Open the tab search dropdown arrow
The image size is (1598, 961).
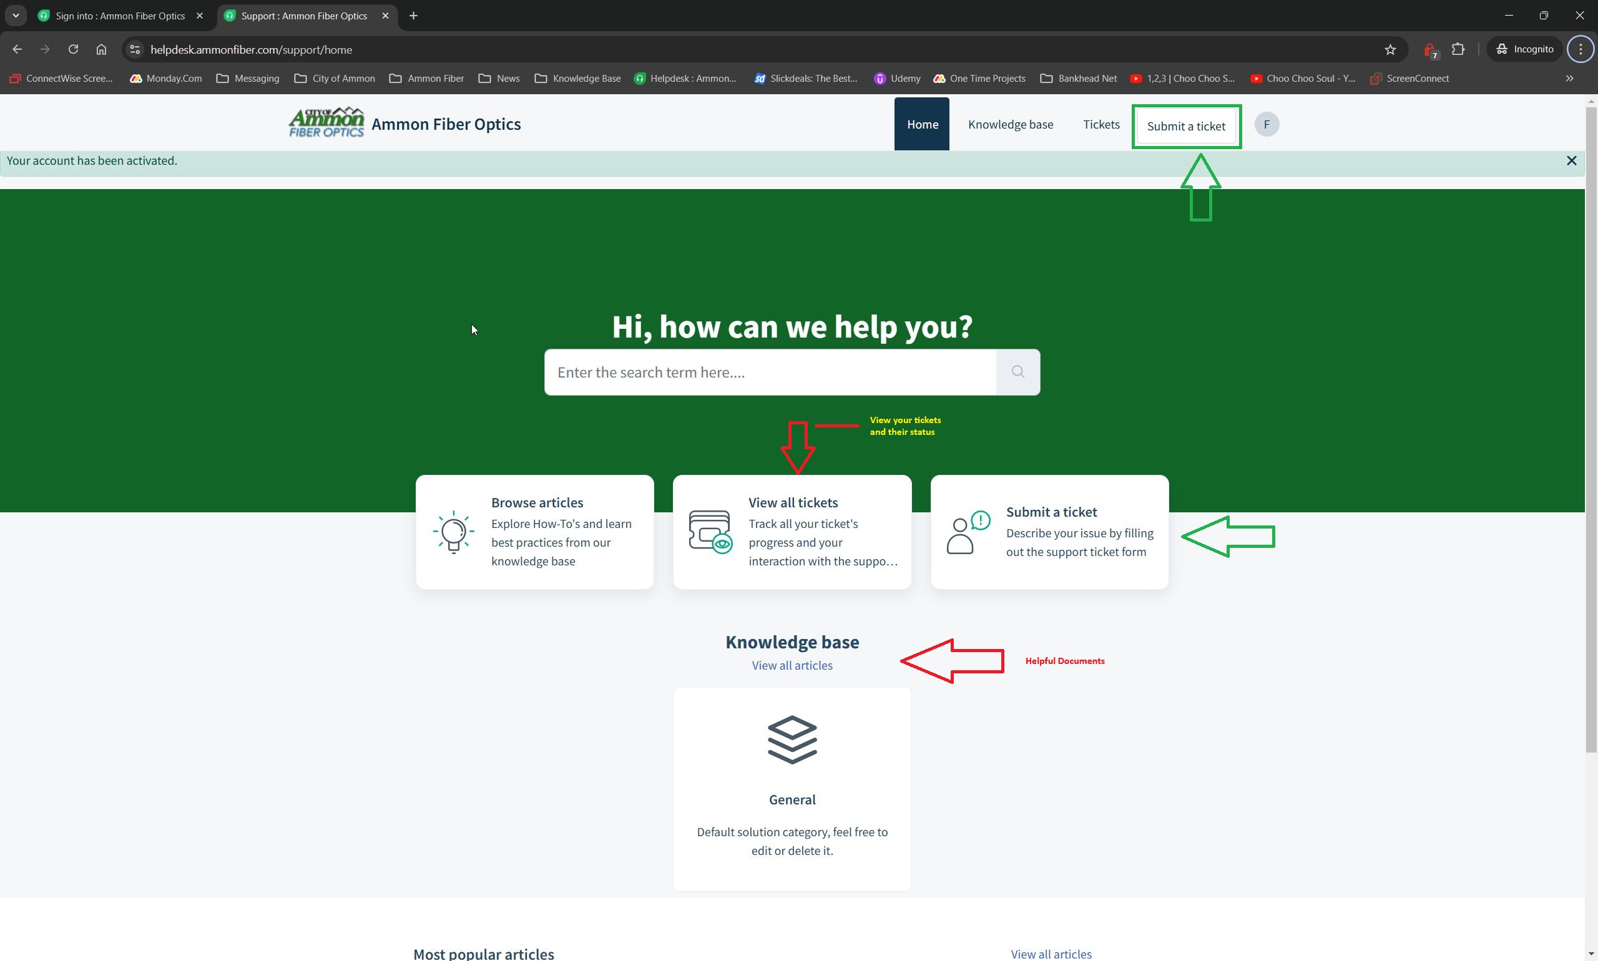[16, 16]
